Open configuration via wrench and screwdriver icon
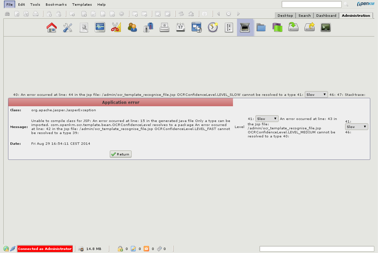 [x=68, y=27]
